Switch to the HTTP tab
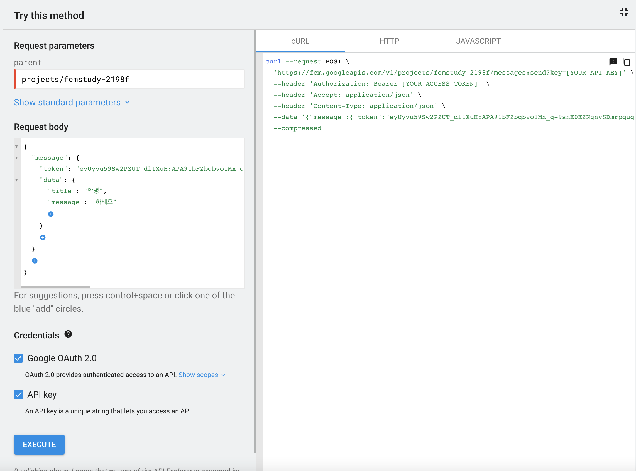Image resolution: width=636 pixels, height=471 pixels. 389,41
